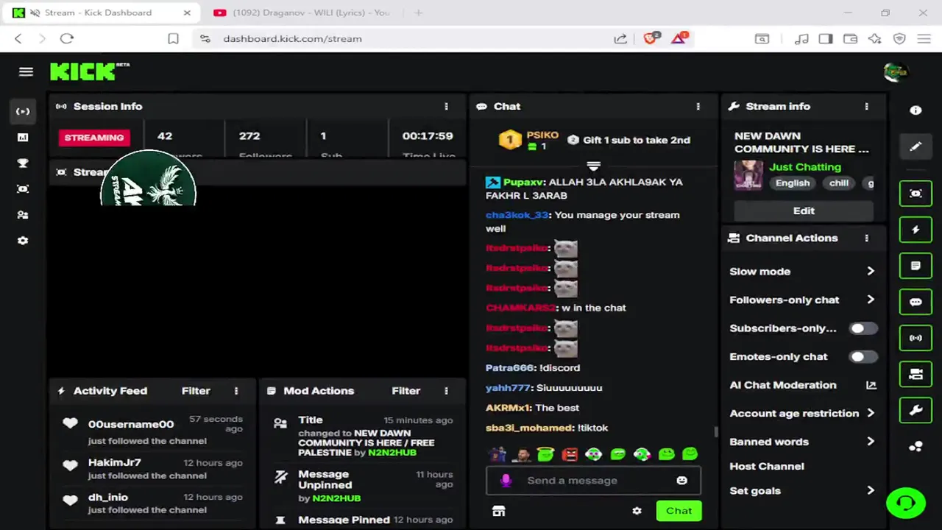Bookmark this page icon in browser toolbar

coord(173,38)
